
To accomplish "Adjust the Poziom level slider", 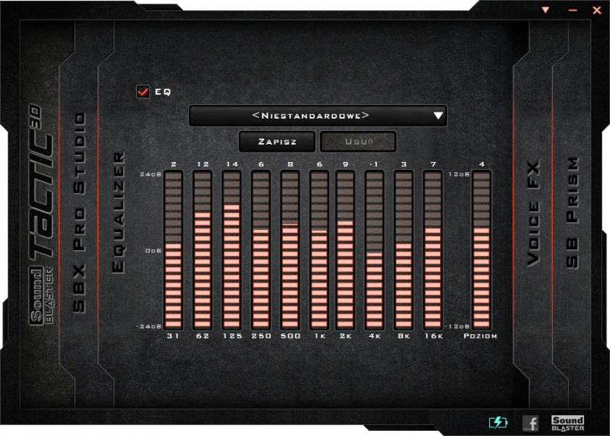I will (481, 250).
